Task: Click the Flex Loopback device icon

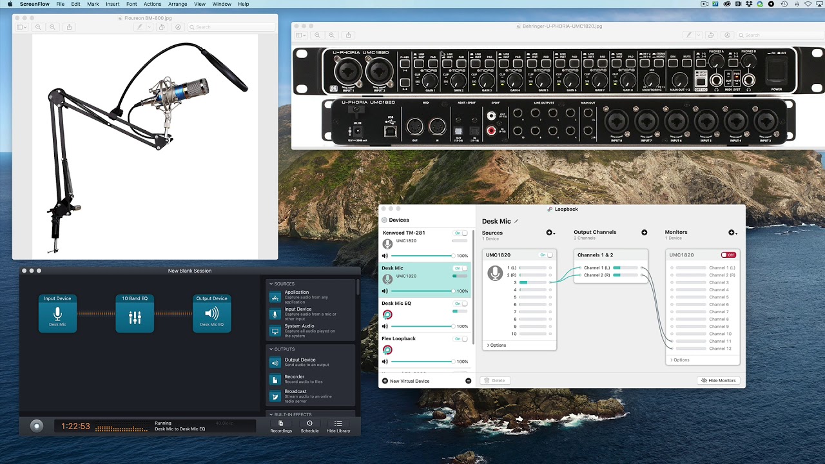Action: tap(387, 350)
